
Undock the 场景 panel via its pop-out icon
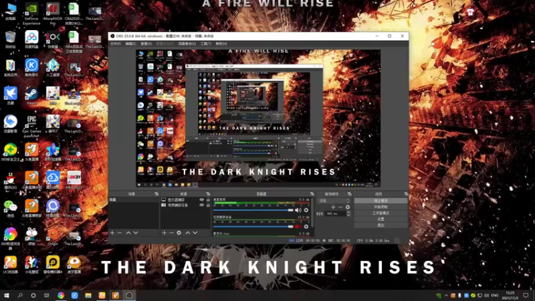pyautogui.click(x=156, y=194)
